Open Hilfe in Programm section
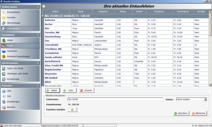This screenshot has width=212, height=127. 9,91
